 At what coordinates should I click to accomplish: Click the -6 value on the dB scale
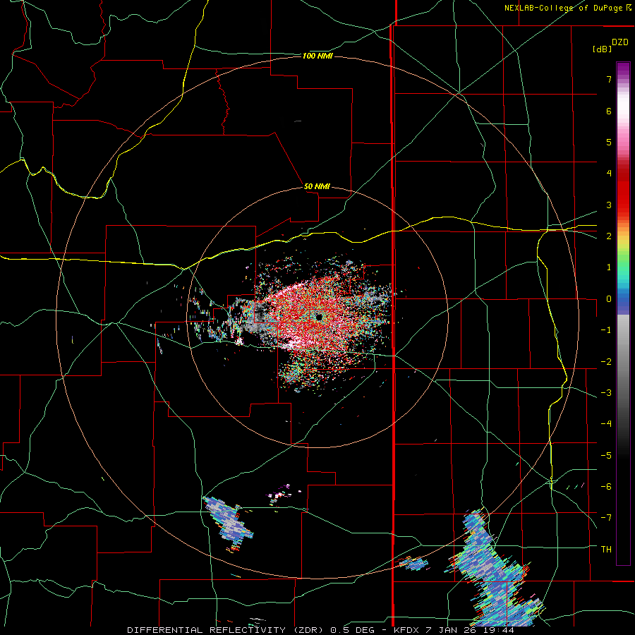[x=606, y=487]
